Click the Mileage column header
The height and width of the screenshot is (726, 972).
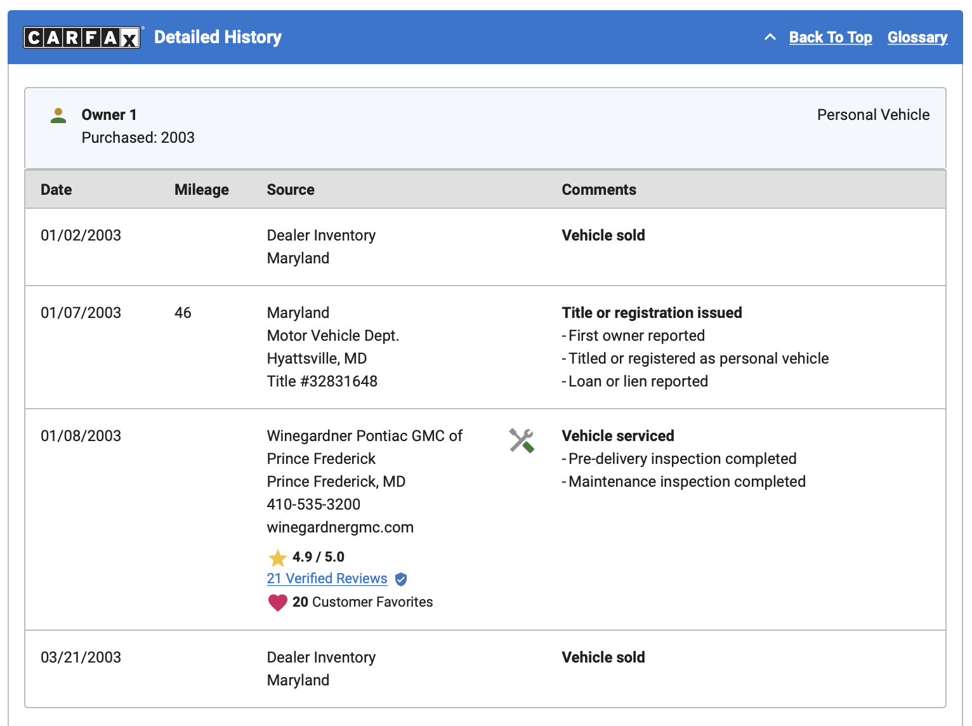(202, 190)
